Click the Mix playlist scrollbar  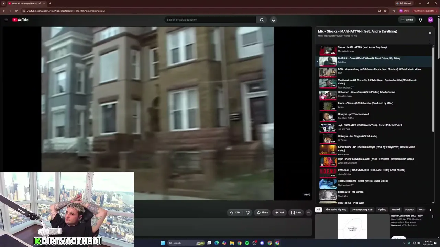pos(433,89)
